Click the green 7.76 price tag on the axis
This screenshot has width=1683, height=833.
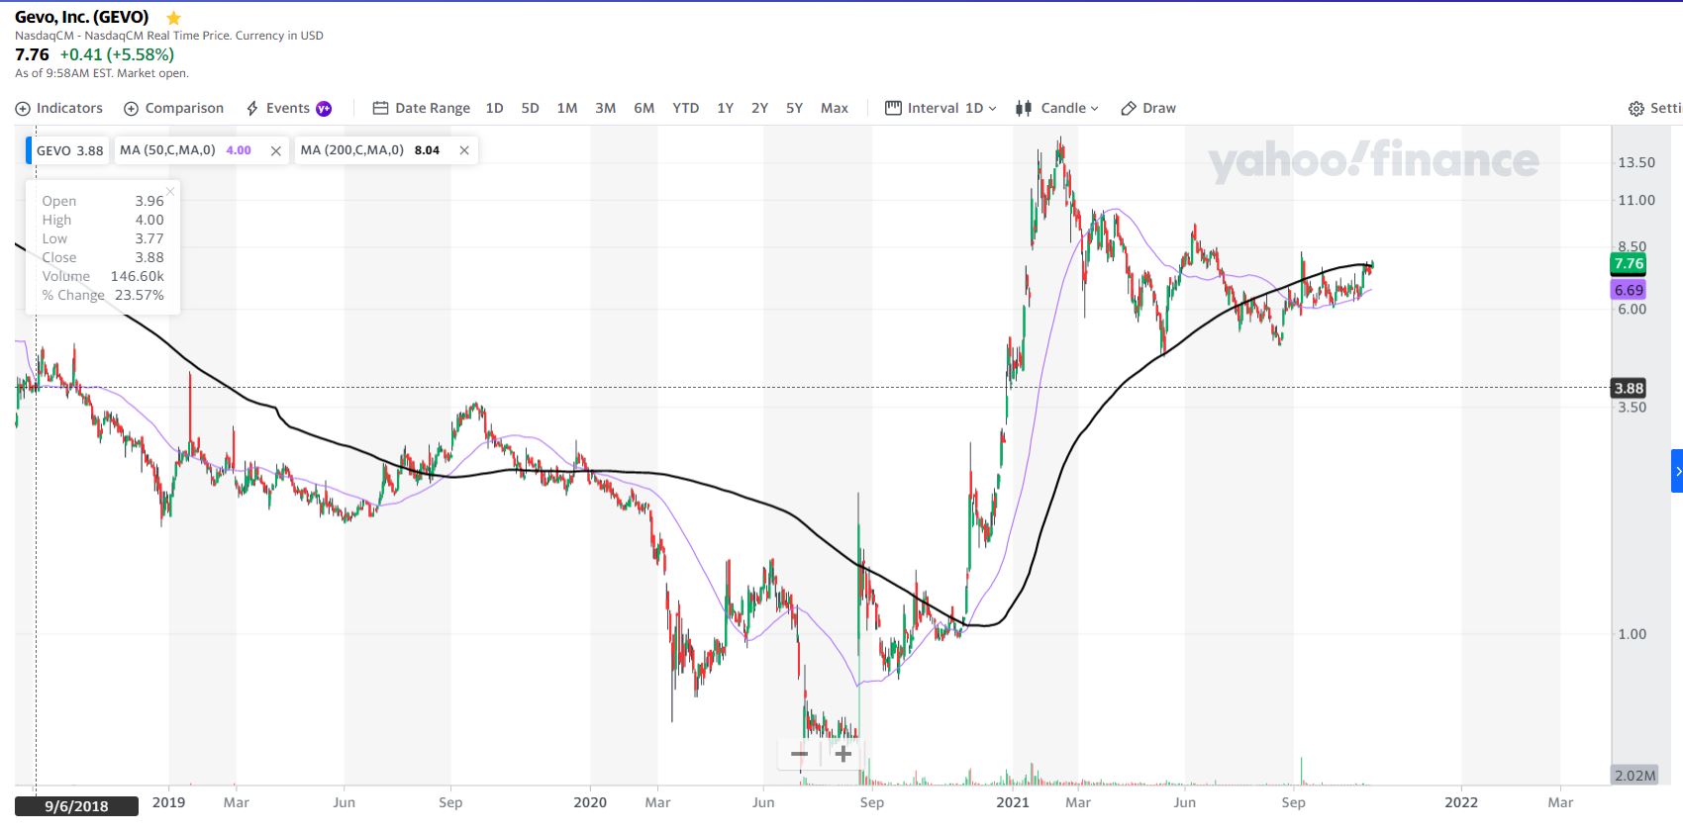(x=1629, y=263)
